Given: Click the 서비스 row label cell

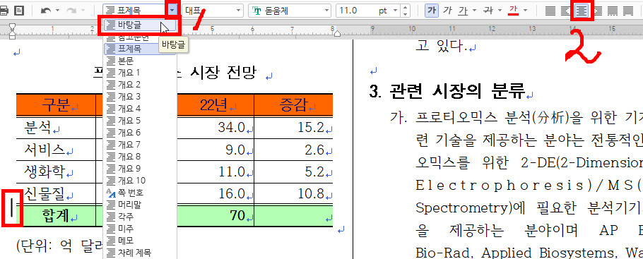Looking at the screenshot, I should 56,150.
